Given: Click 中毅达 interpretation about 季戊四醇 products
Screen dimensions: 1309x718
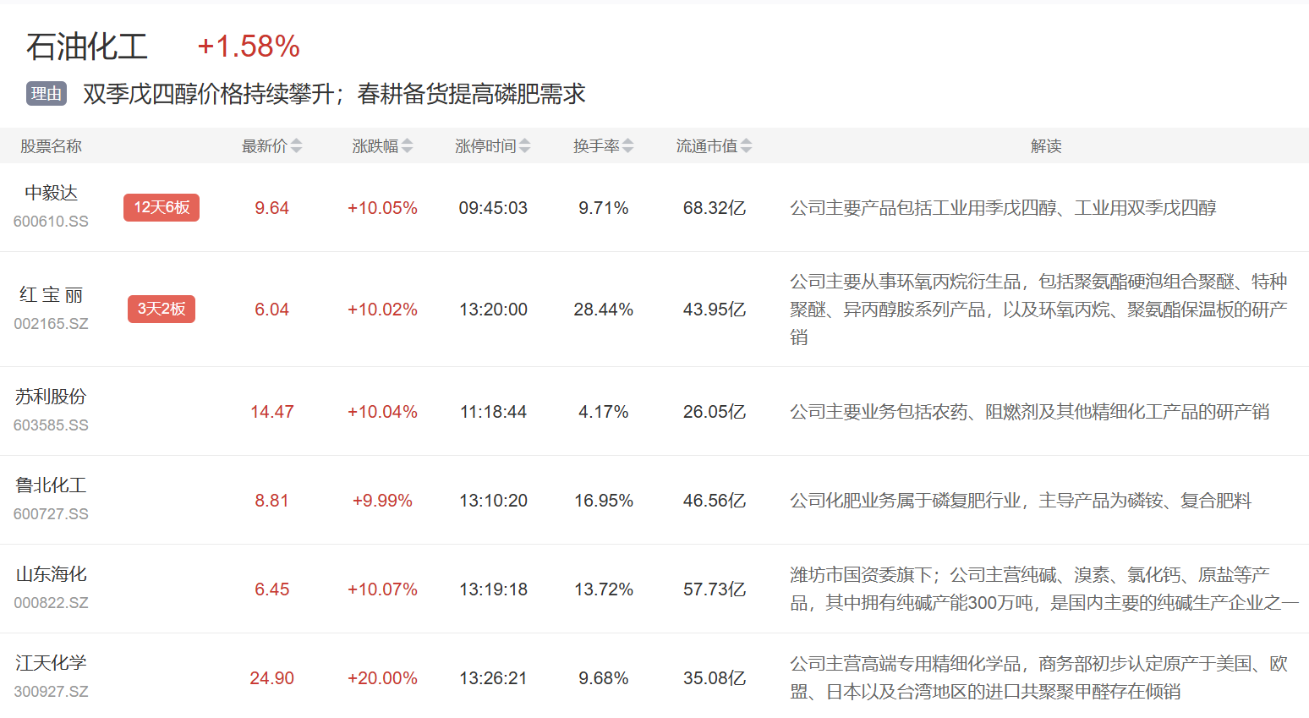Looking at the screenshot, I should [1003, 208].
